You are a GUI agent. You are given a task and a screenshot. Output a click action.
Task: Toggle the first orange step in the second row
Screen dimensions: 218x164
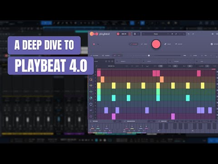tap(103, 79)
